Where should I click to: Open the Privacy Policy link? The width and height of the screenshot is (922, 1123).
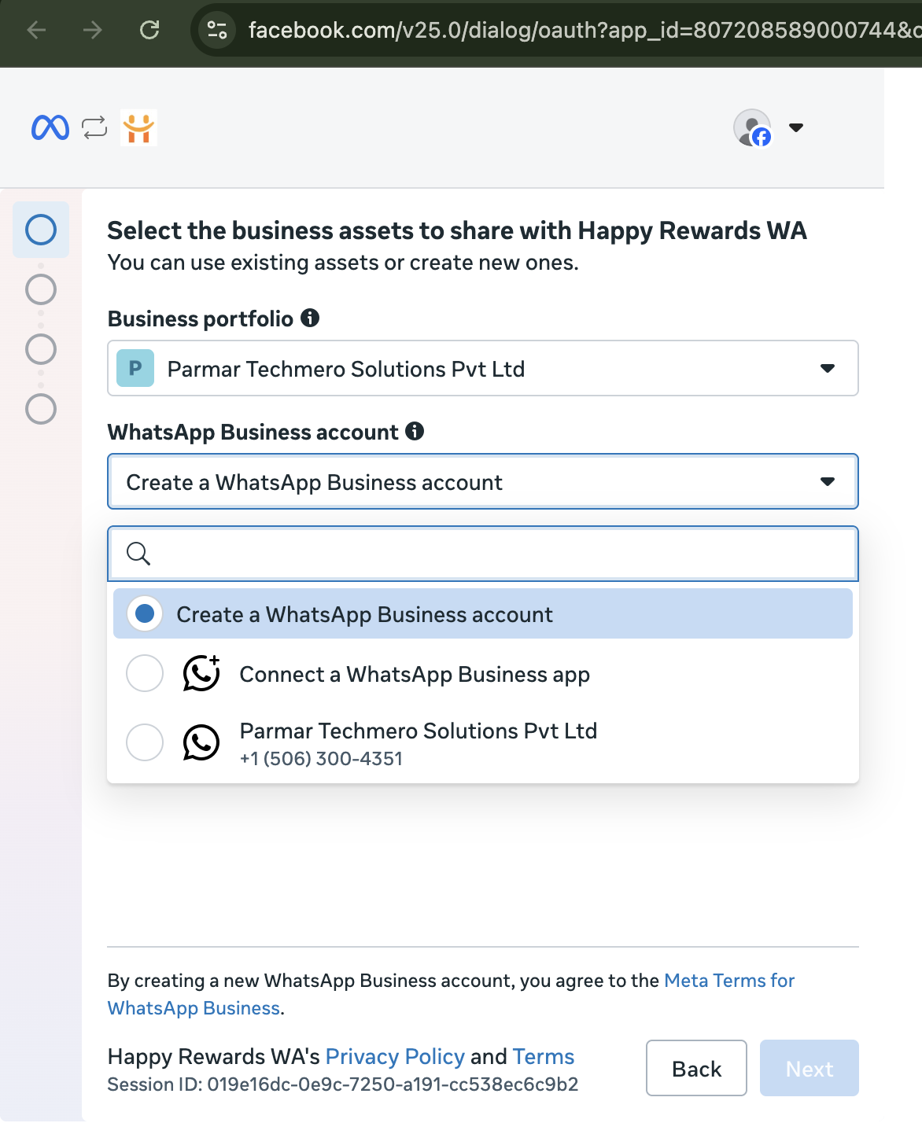coord(395,1056)
